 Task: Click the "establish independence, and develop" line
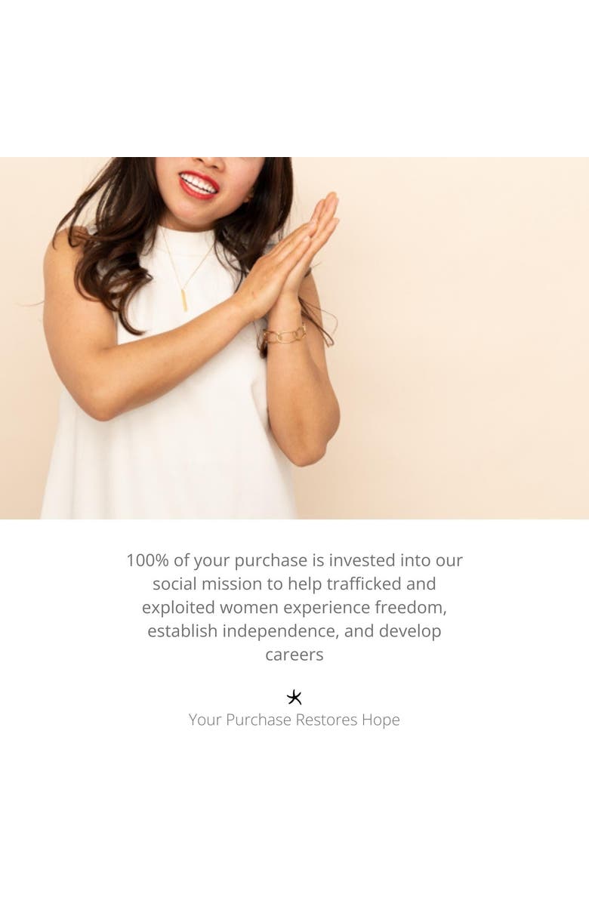click(x=294, y=631)
